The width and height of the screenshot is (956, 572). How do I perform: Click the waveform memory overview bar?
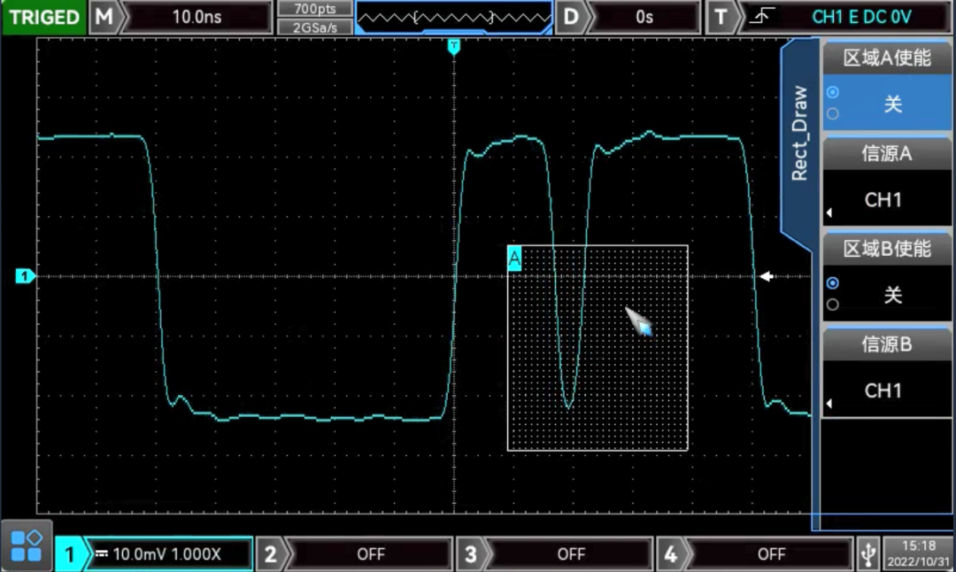tap(453, 17)
